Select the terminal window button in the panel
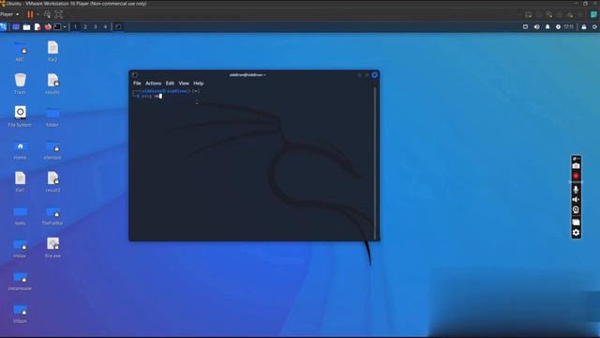Viewport: 600px width, 338px height. [x=118, y=27]
